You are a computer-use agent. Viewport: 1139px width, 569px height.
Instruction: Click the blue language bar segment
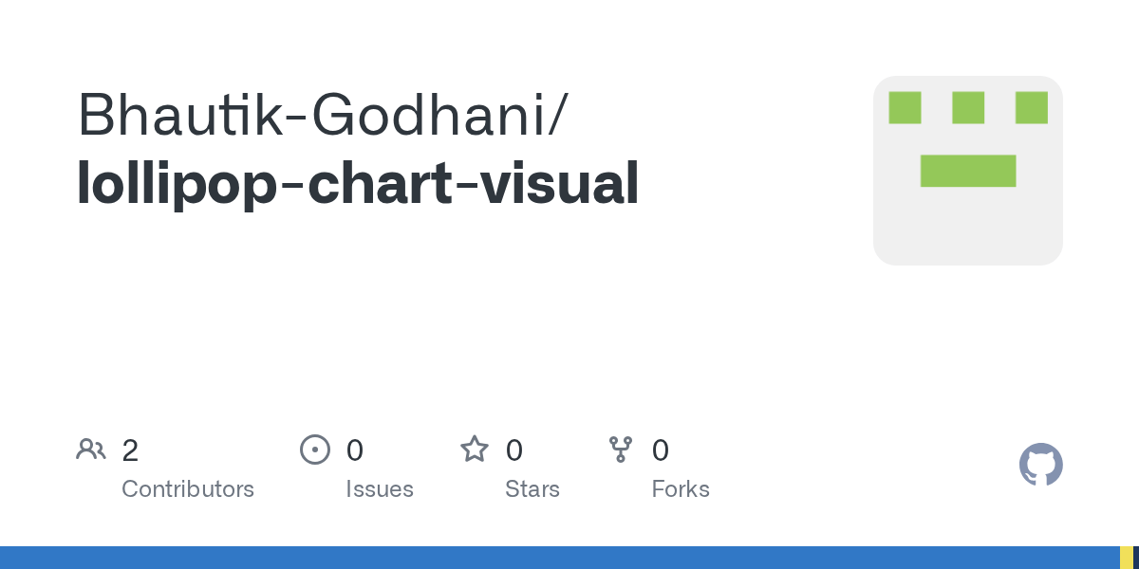point(560,558)
